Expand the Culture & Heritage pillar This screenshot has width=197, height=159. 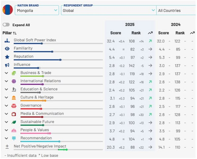click(x=6, y=97)
